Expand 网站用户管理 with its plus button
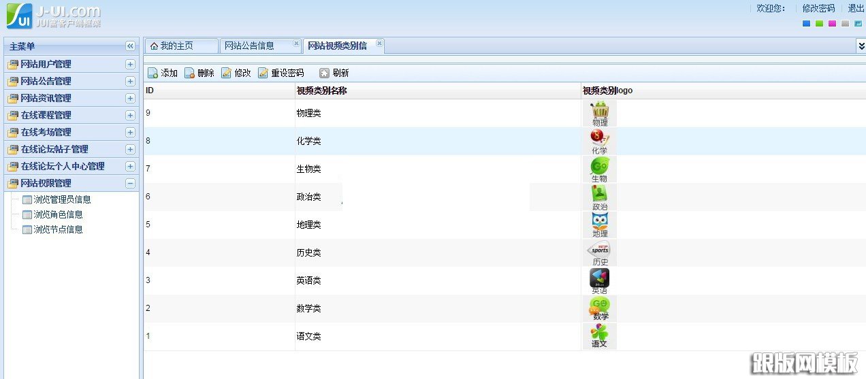The height and width of the screenshot is (379, 866). click(x=130, y=64)
